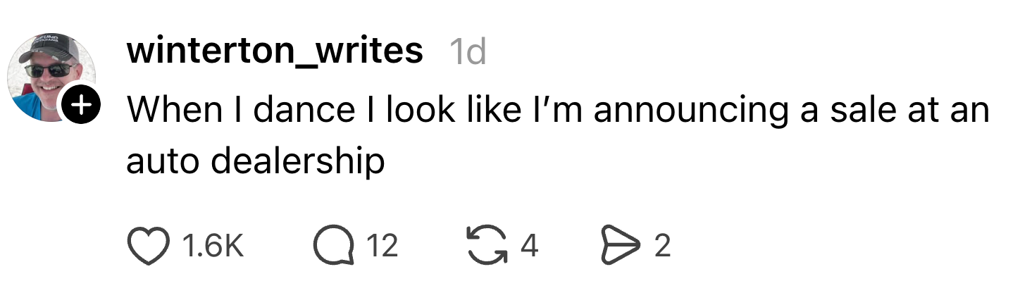View the 12 replies count

click(x=383, y=246)
